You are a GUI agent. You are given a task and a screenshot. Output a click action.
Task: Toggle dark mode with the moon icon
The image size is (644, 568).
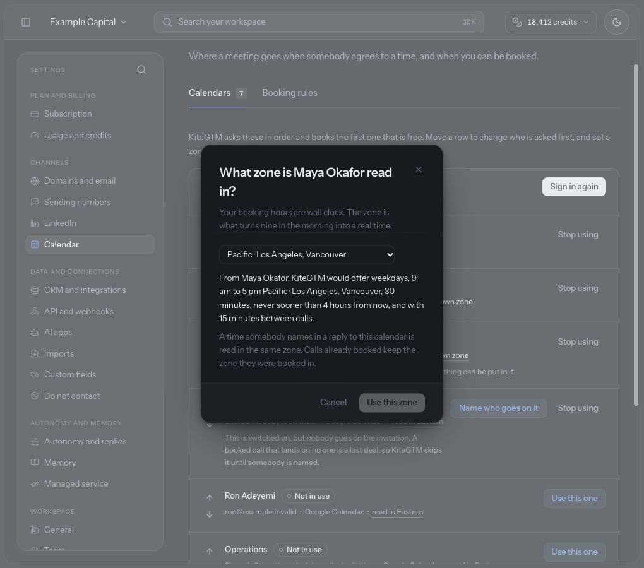(616, 22)
